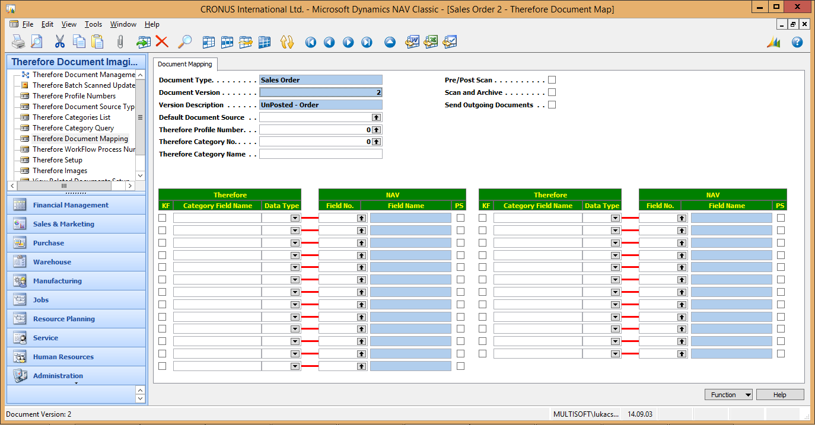
Task: Click the Send to Word icon
Action: pyautogui.click(x=412, y=41)
